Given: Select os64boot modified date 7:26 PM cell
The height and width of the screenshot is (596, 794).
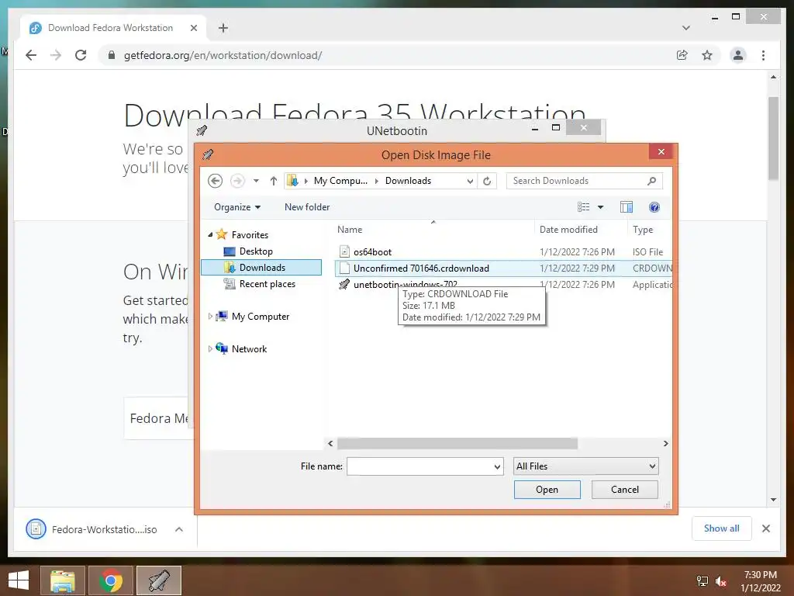Looking at the screenshot, I should click(577, 252).
